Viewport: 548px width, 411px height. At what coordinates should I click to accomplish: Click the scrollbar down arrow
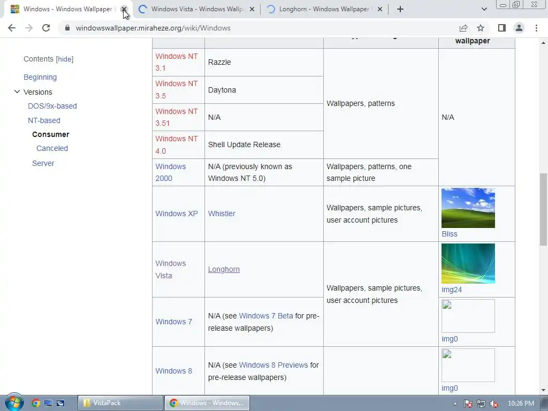click(543, 390)
